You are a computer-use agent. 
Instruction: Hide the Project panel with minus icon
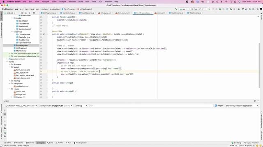coord(37,13)
